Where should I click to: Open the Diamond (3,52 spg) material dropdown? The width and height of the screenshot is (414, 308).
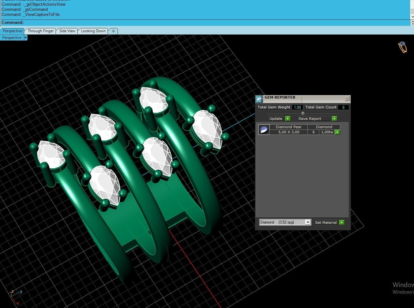coord(285,222)
